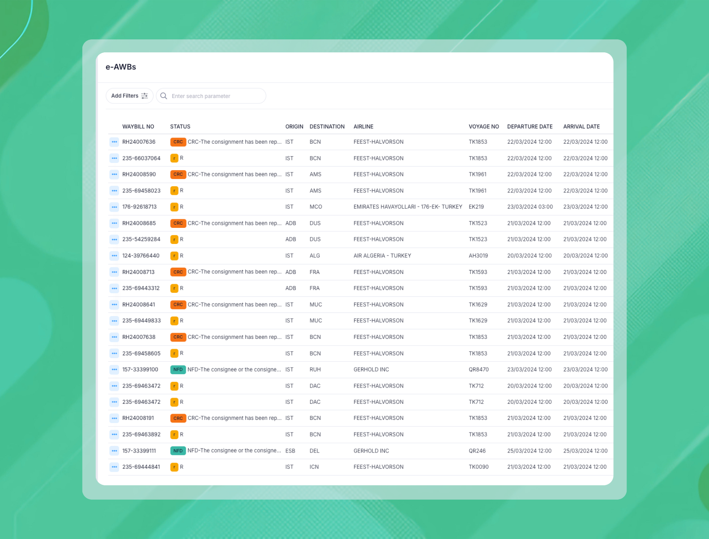Click the e-AWBs page title
This screenshot has width=709, height=539.
point(121,67)
